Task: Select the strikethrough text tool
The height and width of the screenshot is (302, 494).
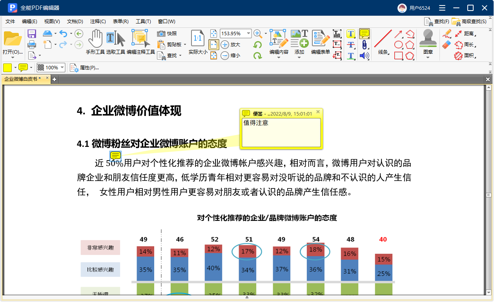Action: point(351,45)
